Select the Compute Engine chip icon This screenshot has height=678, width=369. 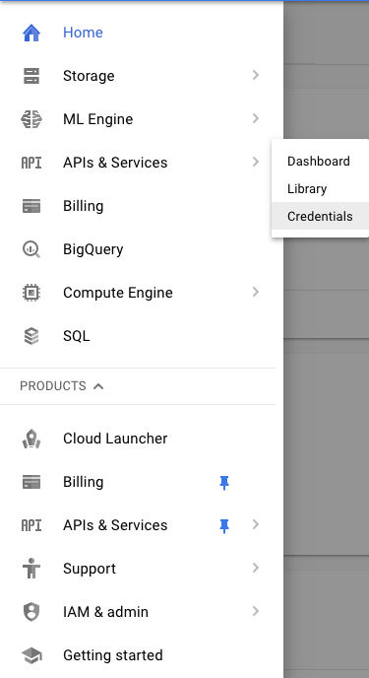pyautogui.click(x=31, y=293)
